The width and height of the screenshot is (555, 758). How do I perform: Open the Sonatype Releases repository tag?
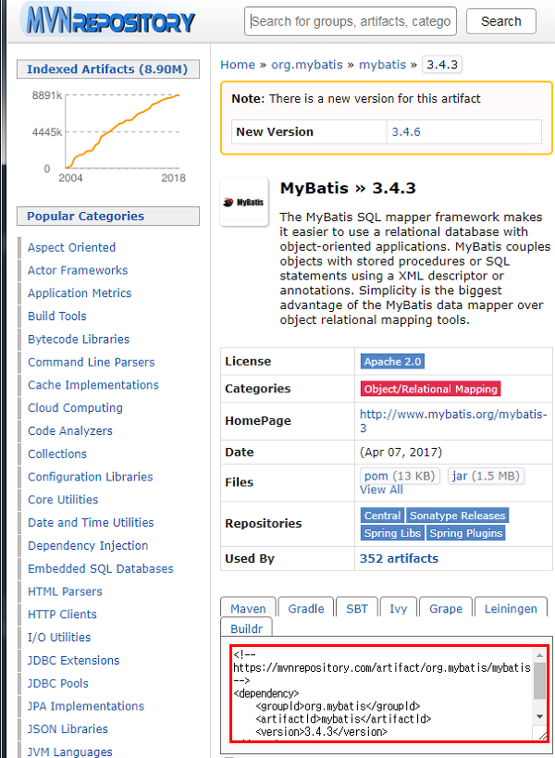(x=457, y=516)
